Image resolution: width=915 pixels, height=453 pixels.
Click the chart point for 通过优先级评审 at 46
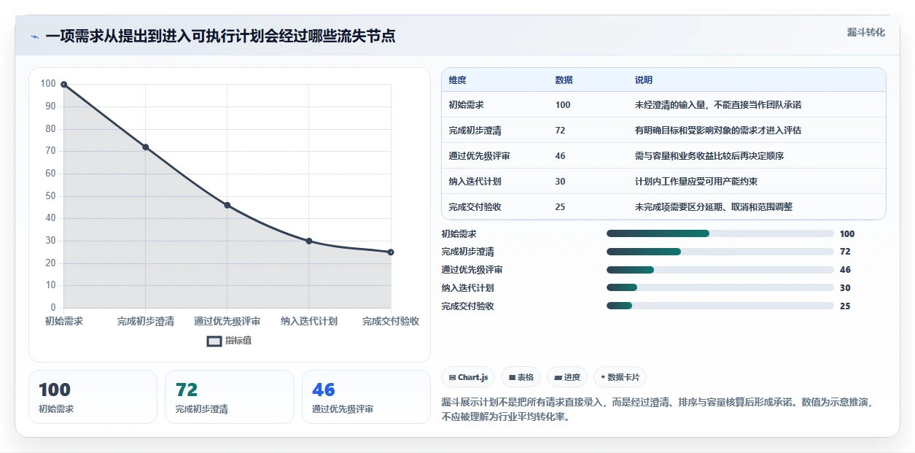tap(227, 206)
